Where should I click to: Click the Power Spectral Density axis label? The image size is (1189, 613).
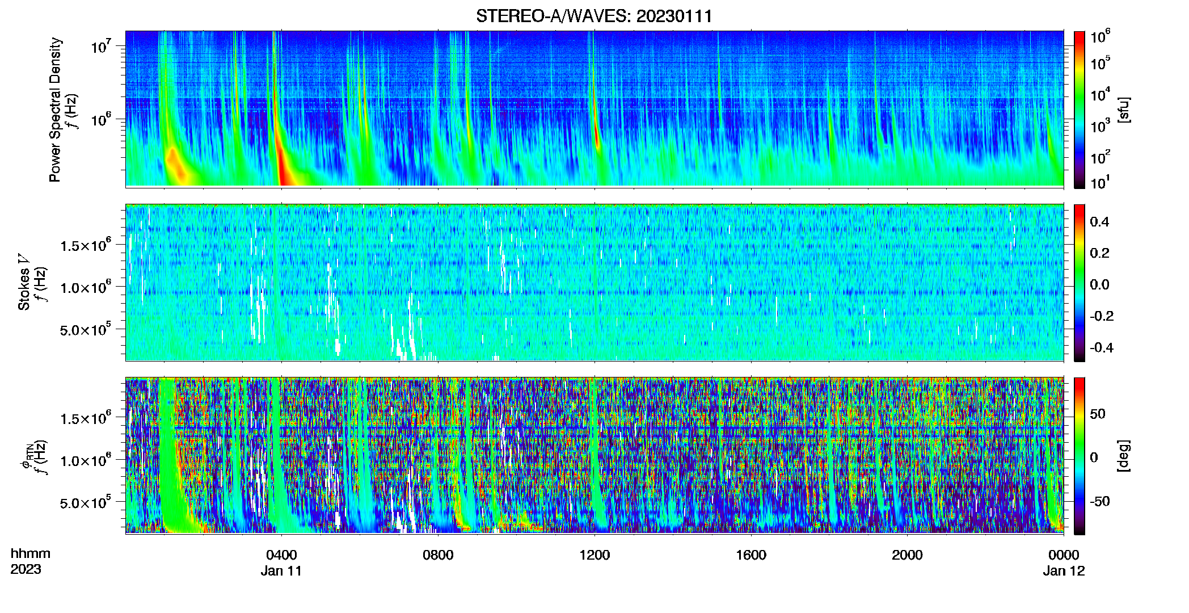pyautogui.click(x=55, y=110)
